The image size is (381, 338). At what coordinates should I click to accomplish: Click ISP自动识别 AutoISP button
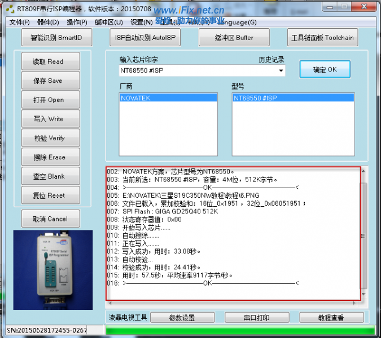point(146,38)
